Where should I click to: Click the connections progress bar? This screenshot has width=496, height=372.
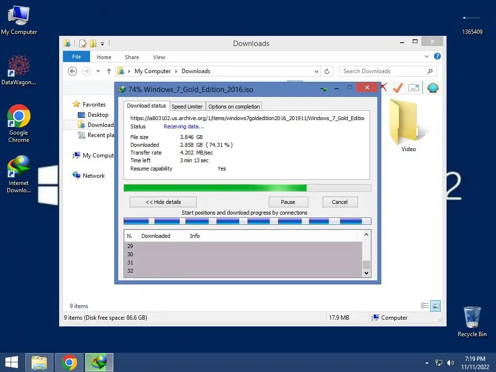(x=247, y=221)
